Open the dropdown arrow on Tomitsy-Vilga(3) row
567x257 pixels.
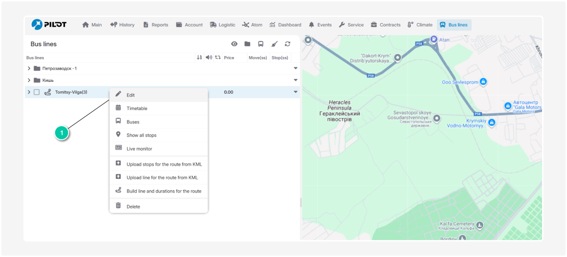tap(296, 92)
